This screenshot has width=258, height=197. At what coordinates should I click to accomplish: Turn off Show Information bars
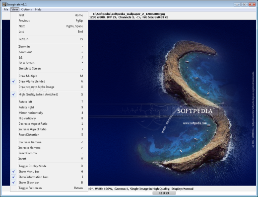click(49, 177)
